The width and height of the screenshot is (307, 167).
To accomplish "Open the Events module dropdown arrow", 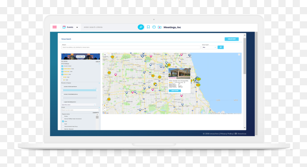I will [77, 27].
